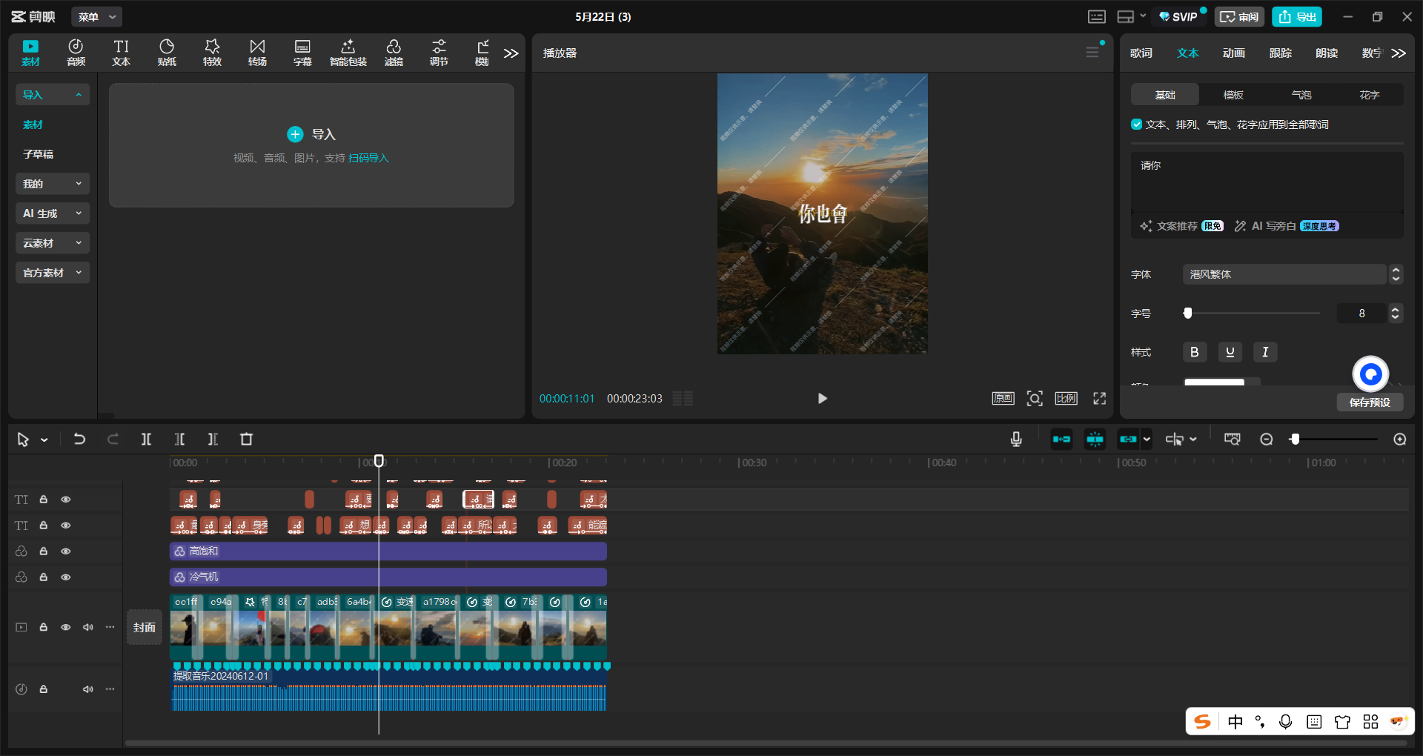Click the split clip tool in timeline toolbar
The width and height of the screenshot is (1423, 756).
coord(146,440)
